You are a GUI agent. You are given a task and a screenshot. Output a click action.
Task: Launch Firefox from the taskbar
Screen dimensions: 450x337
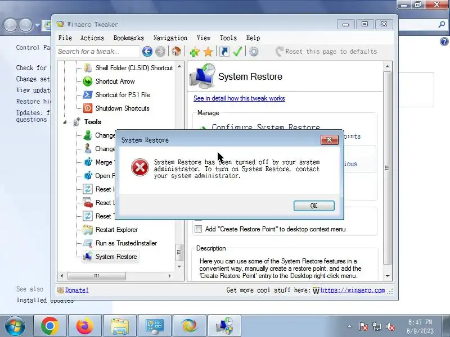(85, 326)
